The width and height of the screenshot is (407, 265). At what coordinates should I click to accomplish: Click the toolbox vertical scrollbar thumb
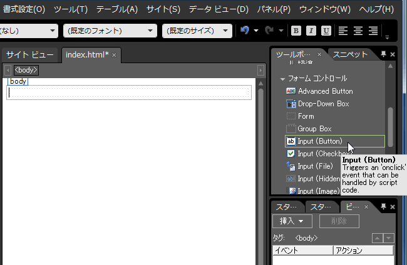click(390, 127)
